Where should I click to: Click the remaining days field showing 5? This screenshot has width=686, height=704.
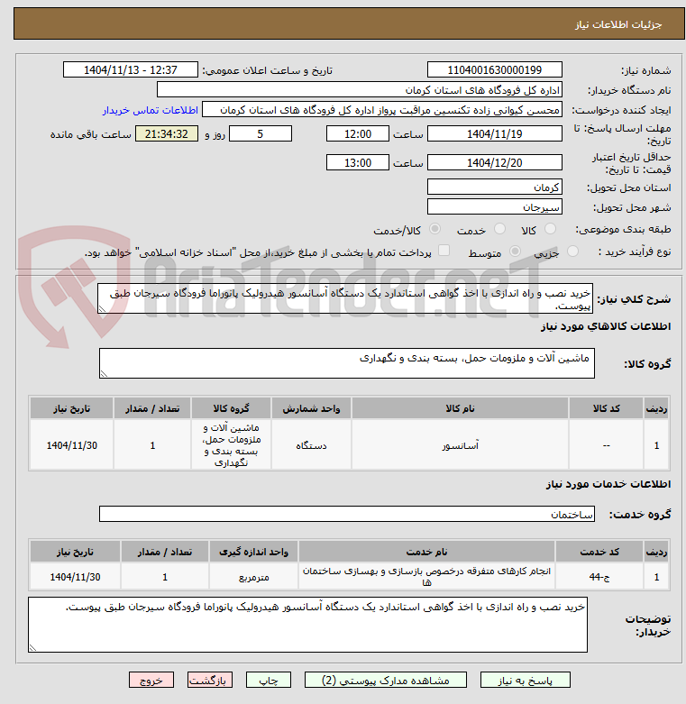[261, 133]
